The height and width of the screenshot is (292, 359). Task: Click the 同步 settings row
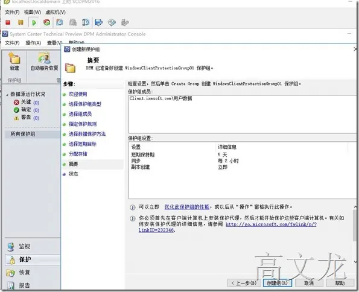[x=136, y=160]
